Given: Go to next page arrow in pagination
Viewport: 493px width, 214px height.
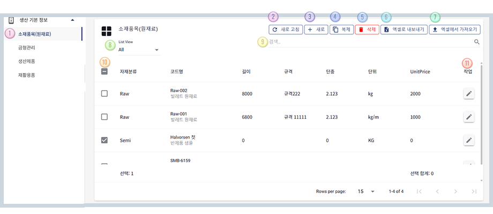Looking at the screenshot, I should pos(455,191).
